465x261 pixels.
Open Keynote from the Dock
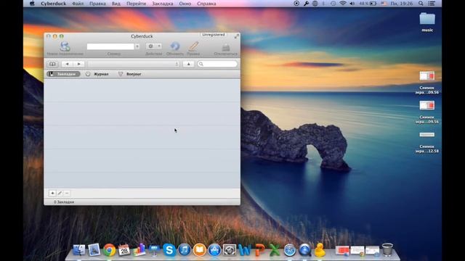154,250
